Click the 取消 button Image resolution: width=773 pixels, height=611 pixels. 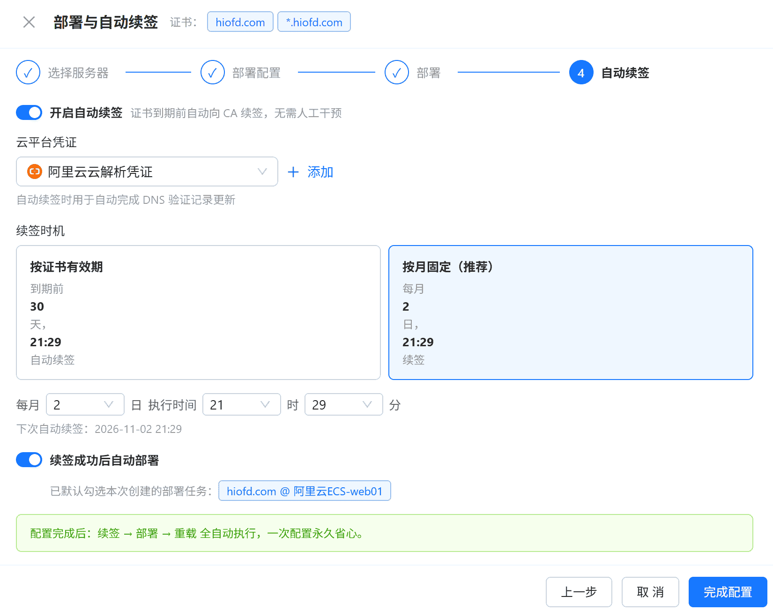click(x=650, y=592)
